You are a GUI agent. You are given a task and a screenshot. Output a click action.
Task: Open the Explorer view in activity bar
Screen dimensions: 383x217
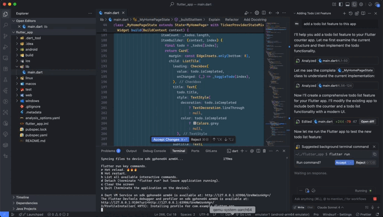coord(6,14)
